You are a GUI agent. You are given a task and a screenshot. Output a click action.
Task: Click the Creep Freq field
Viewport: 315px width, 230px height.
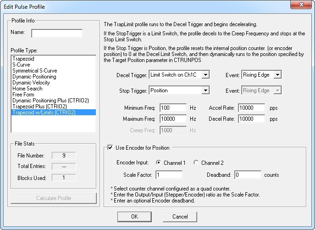[x=173, y=130]
